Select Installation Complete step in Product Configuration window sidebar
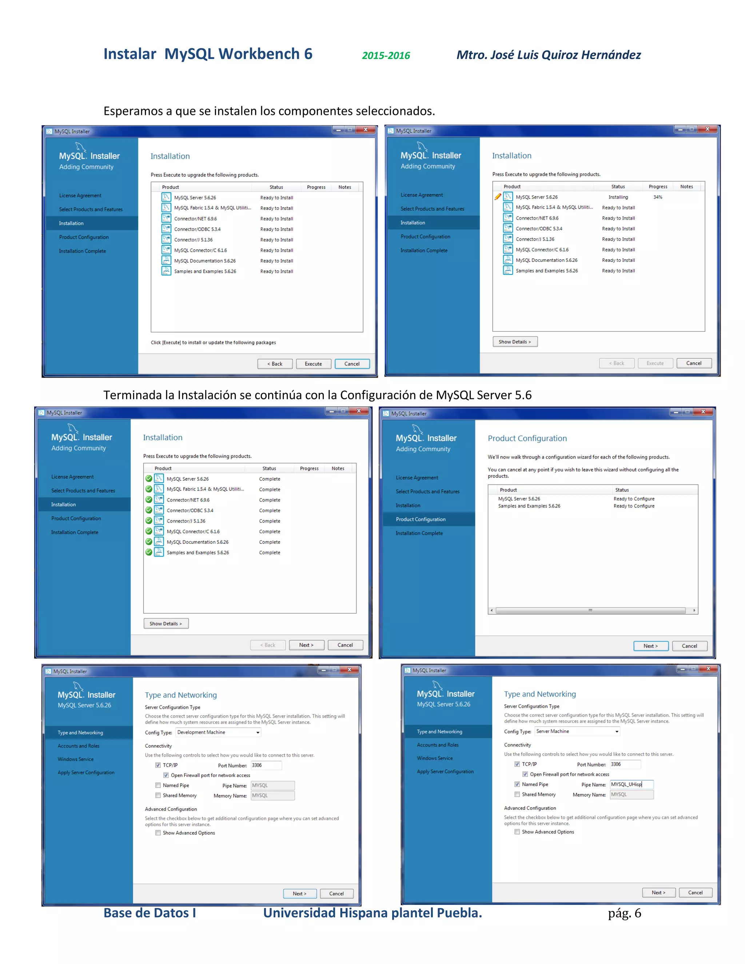Image resolution: width=745 pixels, height=964 pixels. (x=419, y=534)
